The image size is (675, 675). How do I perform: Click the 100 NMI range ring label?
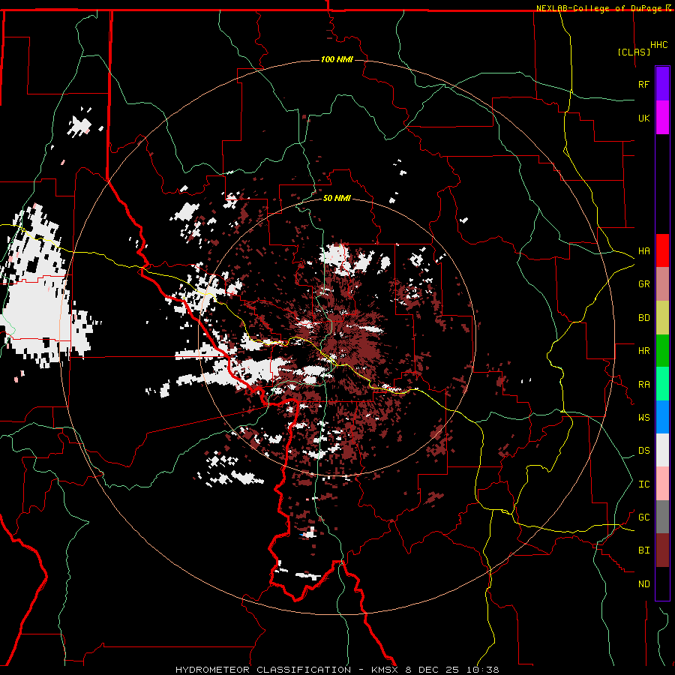tap(337, 59)
